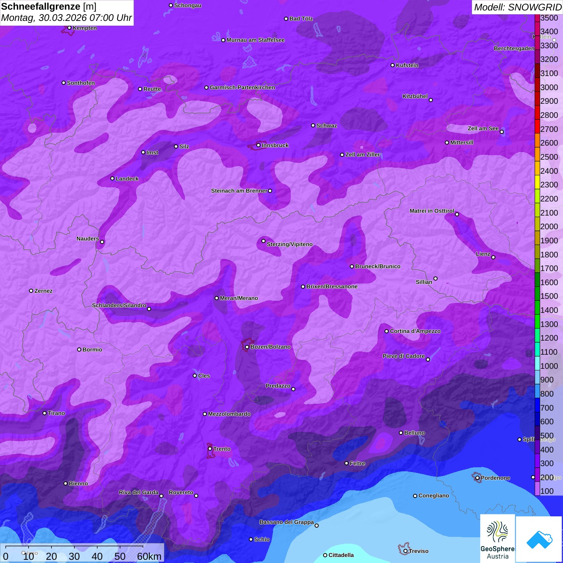Click the 'Riva del Garda' label
Image resolution: width=563 pixels, height=563 pixels.
(139, 492)
